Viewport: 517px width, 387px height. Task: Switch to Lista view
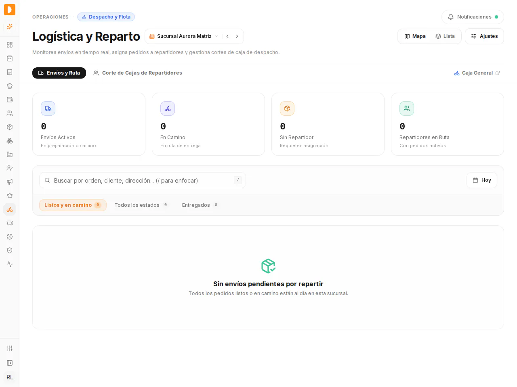tap(445, 36)
